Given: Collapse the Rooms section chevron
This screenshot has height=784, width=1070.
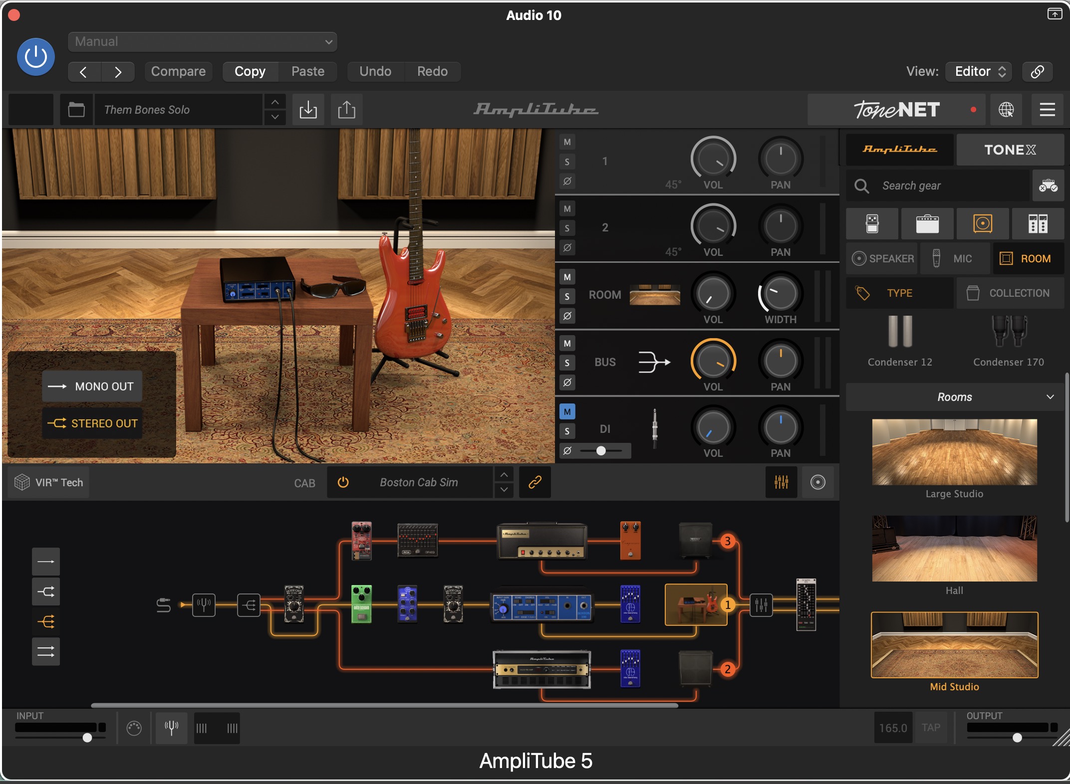Looking at the screenshot, I should point(1050,397).
